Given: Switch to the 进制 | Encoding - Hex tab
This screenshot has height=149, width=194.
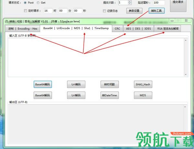Looking at the screenshot, I should [x=23, y=28].
